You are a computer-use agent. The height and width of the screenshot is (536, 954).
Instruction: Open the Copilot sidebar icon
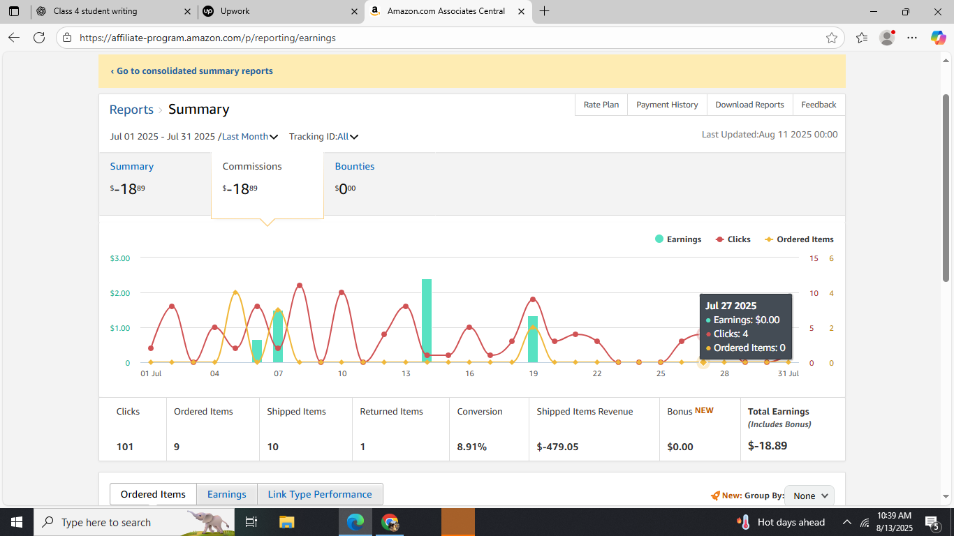coord(938,38)
